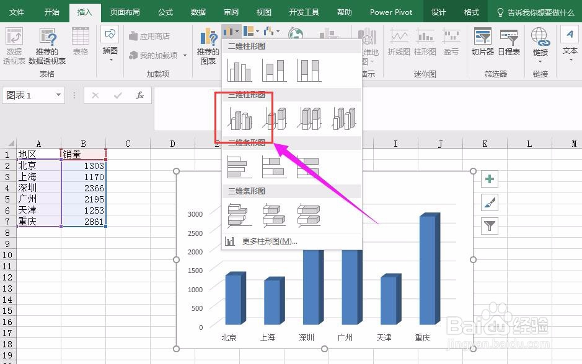Click cell containing 销量
Viewport: 582px width, 364px height.
84,154
